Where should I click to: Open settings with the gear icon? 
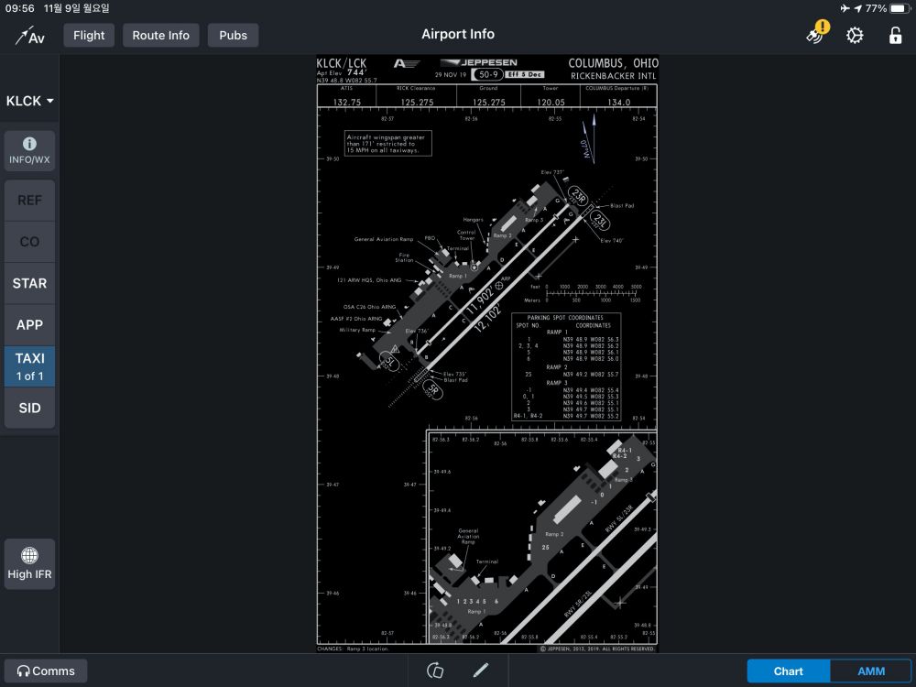click(x=855, y=36)
